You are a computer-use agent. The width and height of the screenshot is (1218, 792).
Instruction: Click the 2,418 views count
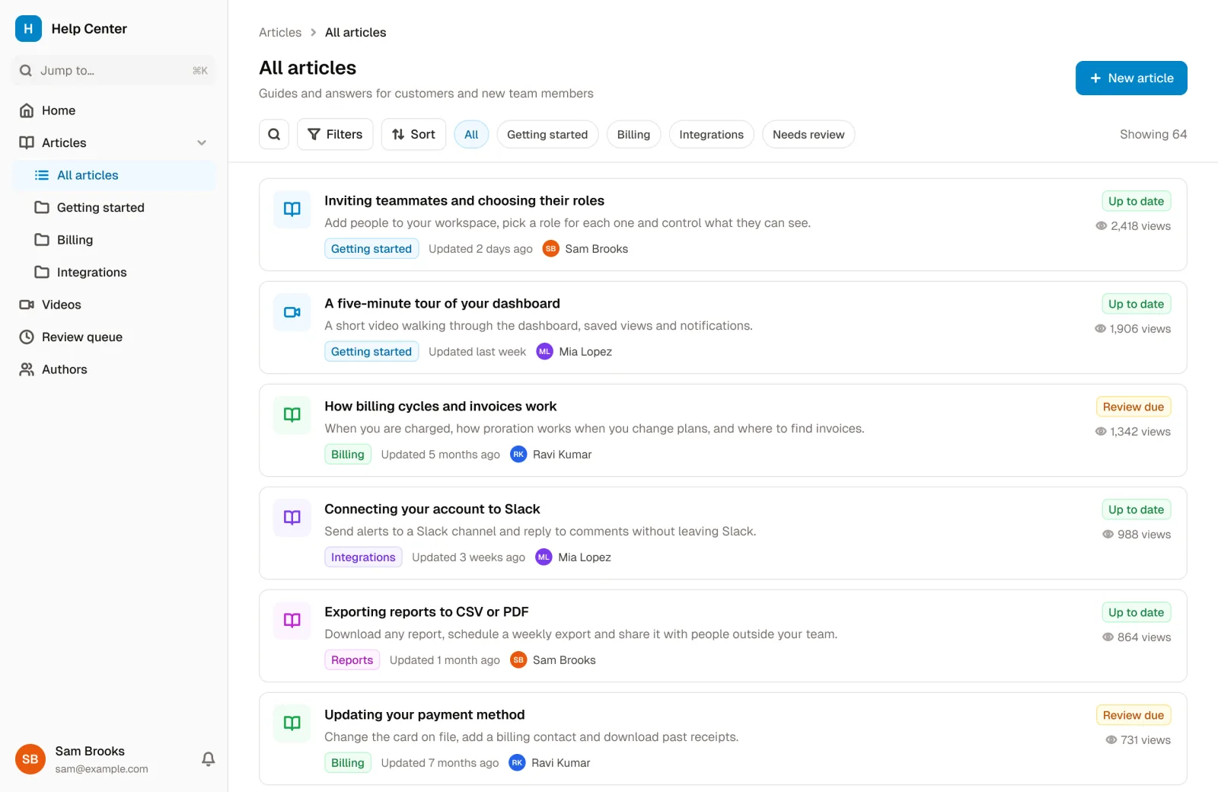point(1133,225)
